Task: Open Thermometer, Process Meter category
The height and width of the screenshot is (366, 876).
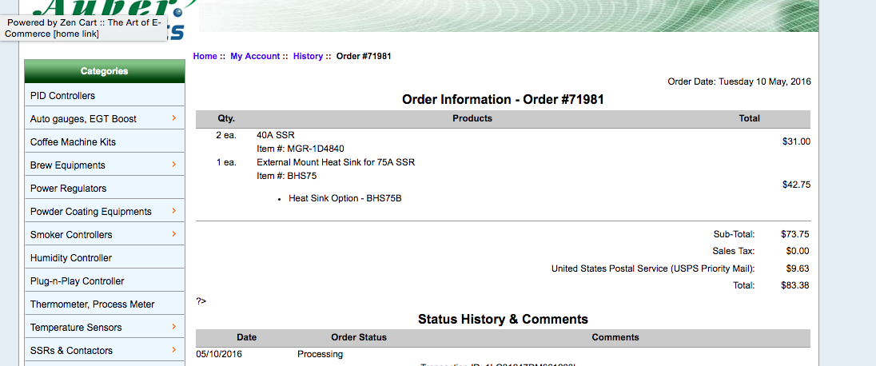Action: pyautogui.click(x=105, y=304)
